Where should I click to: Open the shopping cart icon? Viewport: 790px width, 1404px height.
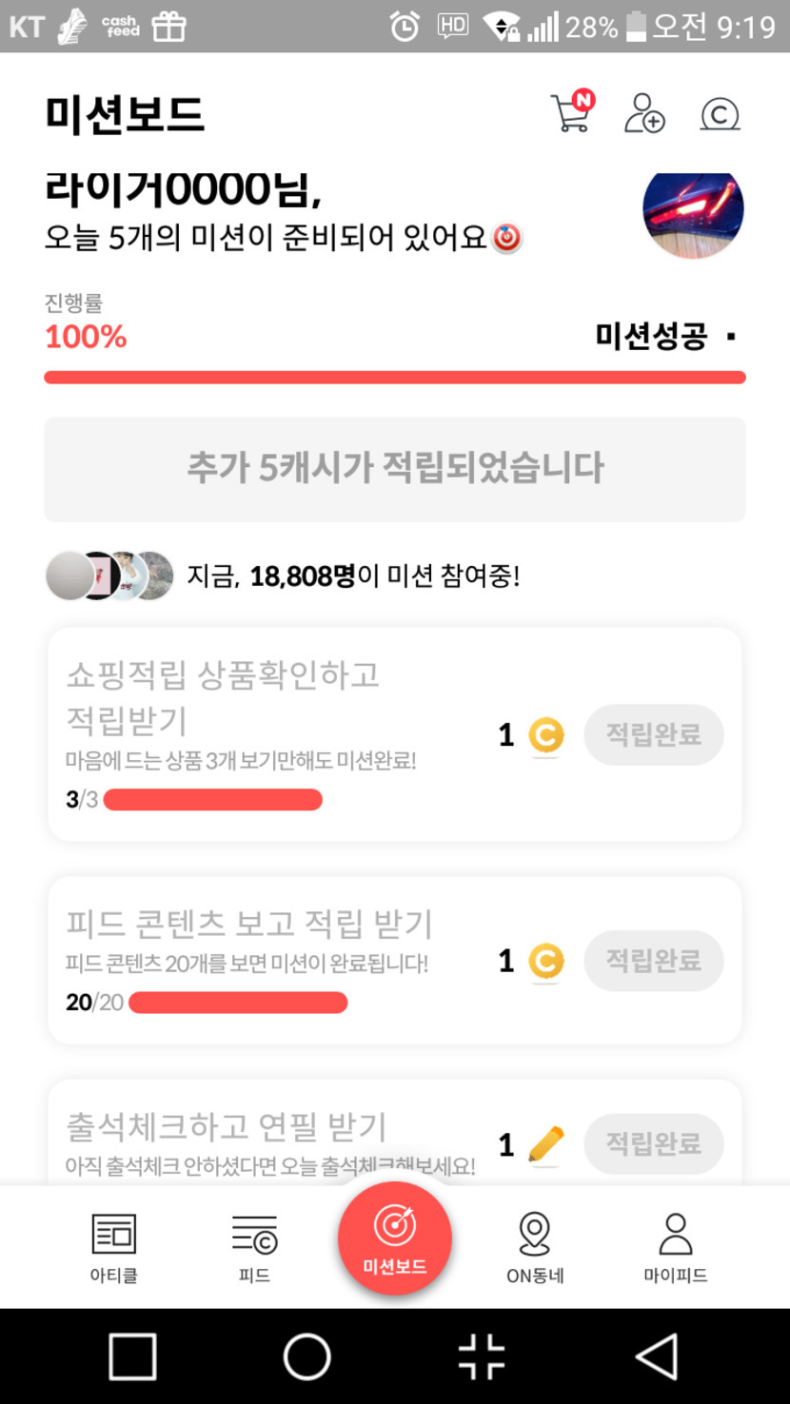pyautogui.click(x=571, y=113)
